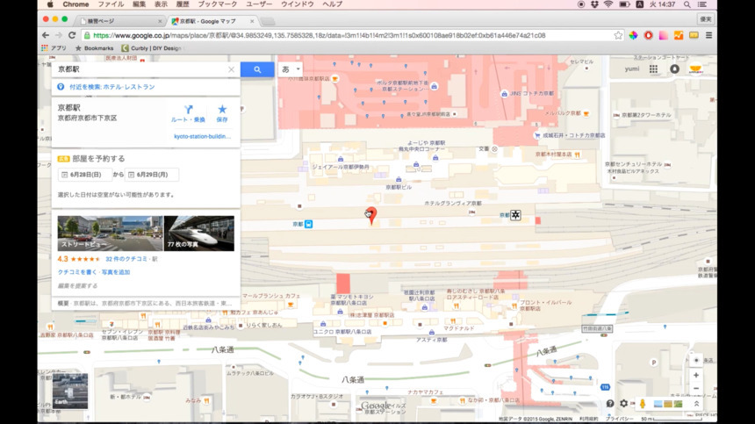This screenshot has width=755, height=424.
Task: Show my location on map
Action: click(696, 361)
